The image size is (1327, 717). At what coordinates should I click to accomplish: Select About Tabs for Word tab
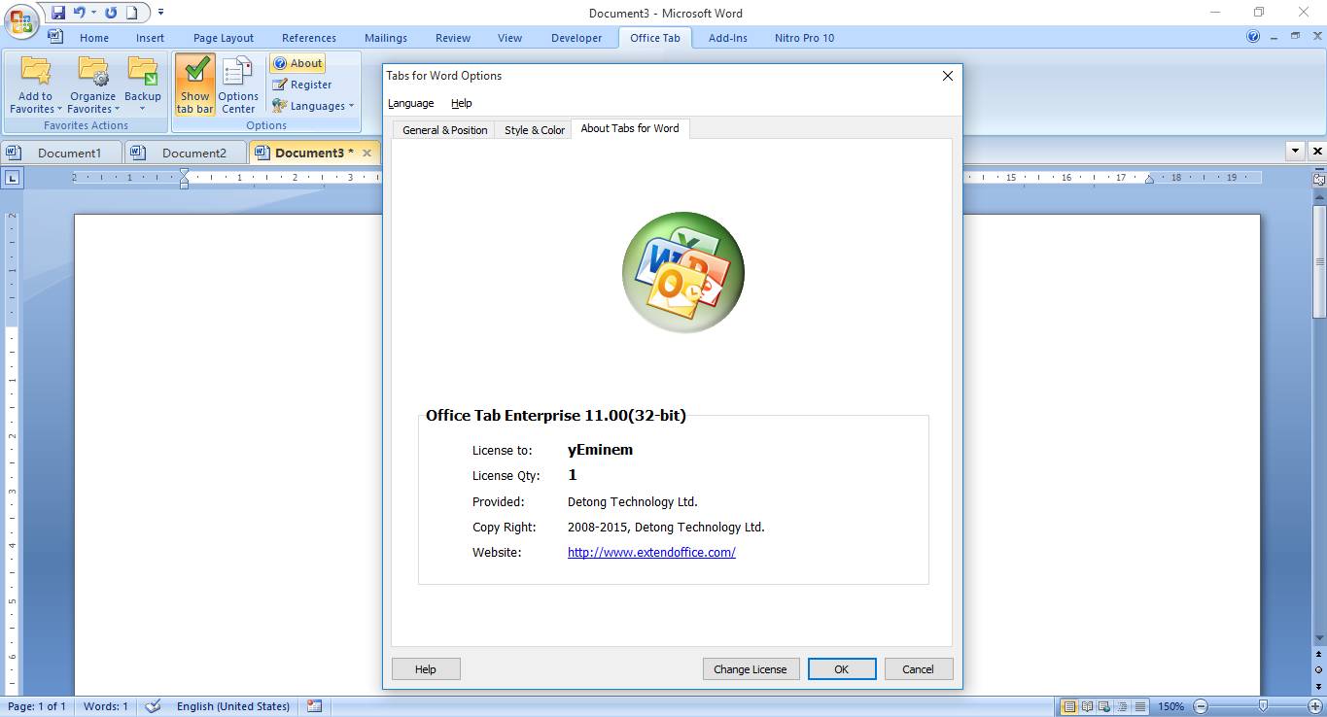[630, 128]
